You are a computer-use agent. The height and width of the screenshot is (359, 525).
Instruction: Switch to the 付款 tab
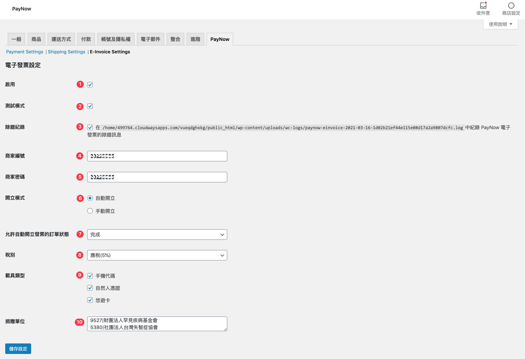point(86,39)
